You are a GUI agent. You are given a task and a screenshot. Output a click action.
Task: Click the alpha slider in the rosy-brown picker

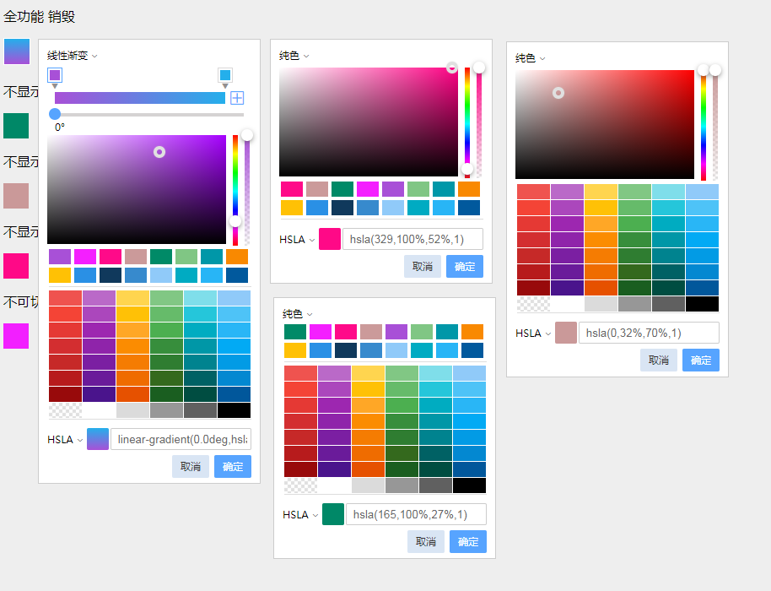pyautogui.click(x=715, y=125)
